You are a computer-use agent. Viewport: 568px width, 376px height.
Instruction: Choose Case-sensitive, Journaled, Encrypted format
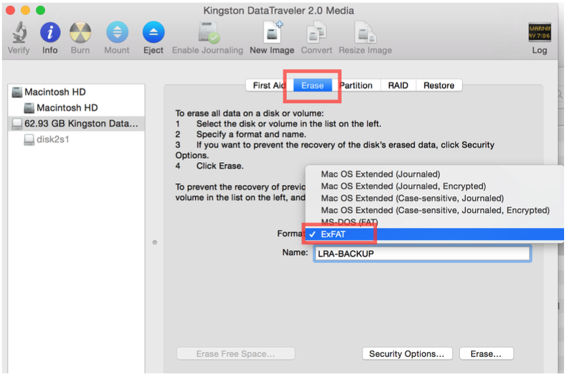(435, 210)
